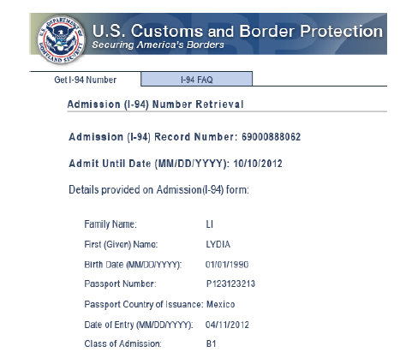400x364 pixels.
Task: Click the U.S. Customs and Border Protection title
Action: tap(237, 31)
